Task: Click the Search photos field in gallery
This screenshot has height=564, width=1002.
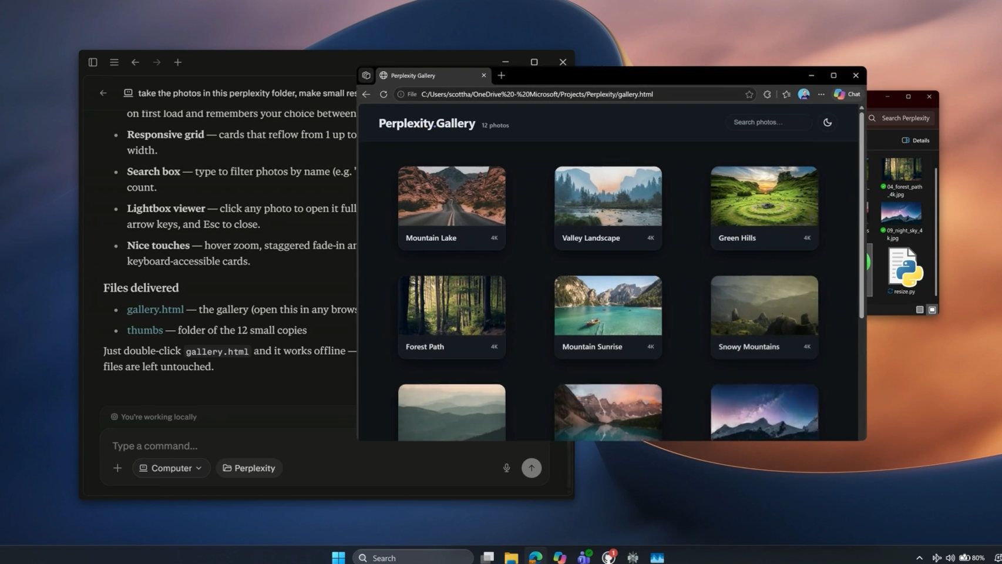Action: [768, 122]
